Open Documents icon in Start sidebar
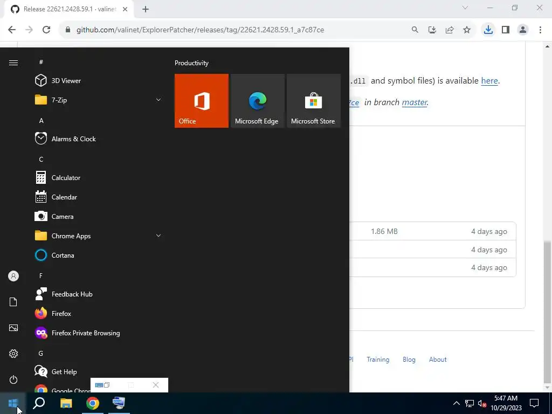552x414 pixels. [13, 302]
